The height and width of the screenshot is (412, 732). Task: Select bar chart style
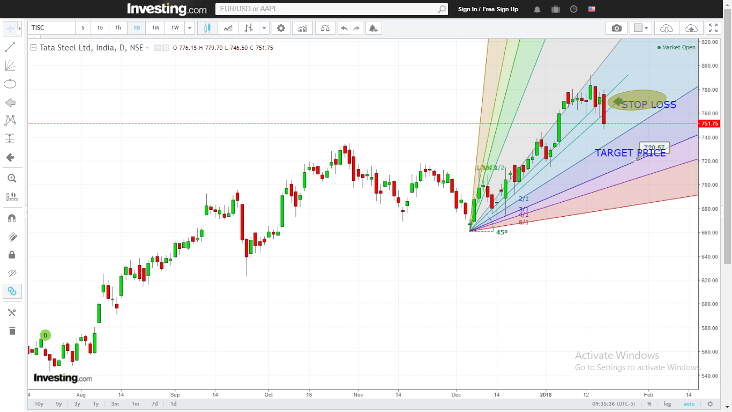pos(249,28)
